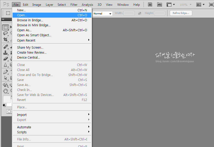Activate the Eraser tool
214x147 pixels.
tap(6, 59)
